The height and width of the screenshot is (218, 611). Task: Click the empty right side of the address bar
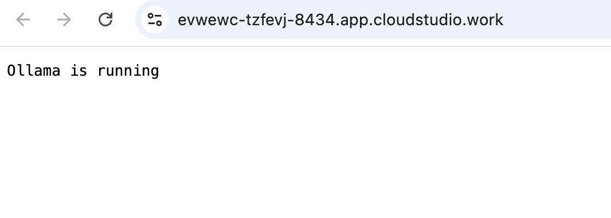click(x=557, y=20)
